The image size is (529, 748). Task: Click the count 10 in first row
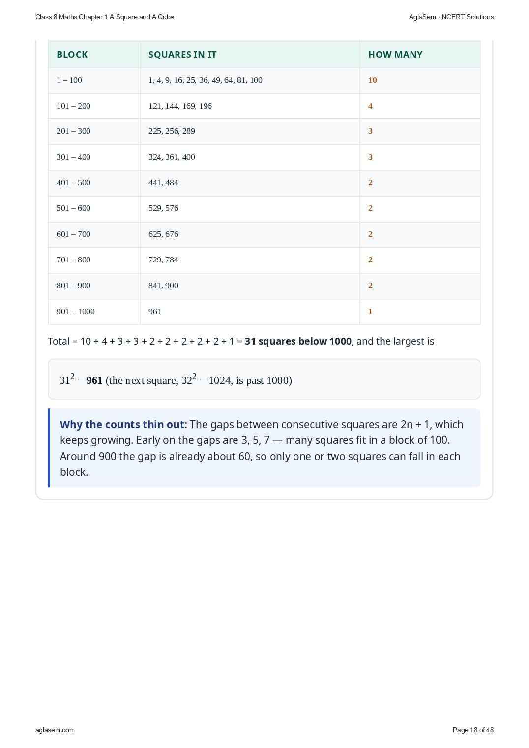(373, 80)
